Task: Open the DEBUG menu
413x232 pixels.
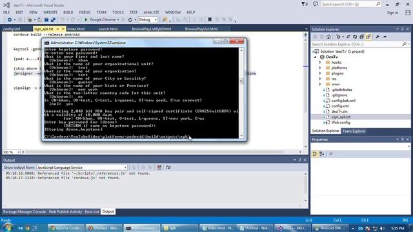Action: click(x=85, y=12)
